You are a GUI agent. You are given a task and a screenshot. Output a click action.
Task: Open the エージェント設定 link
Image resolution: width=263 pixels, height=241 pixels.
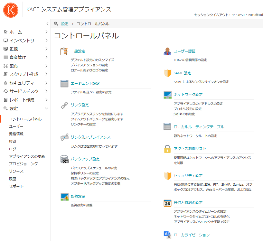[x=85, y=83]
